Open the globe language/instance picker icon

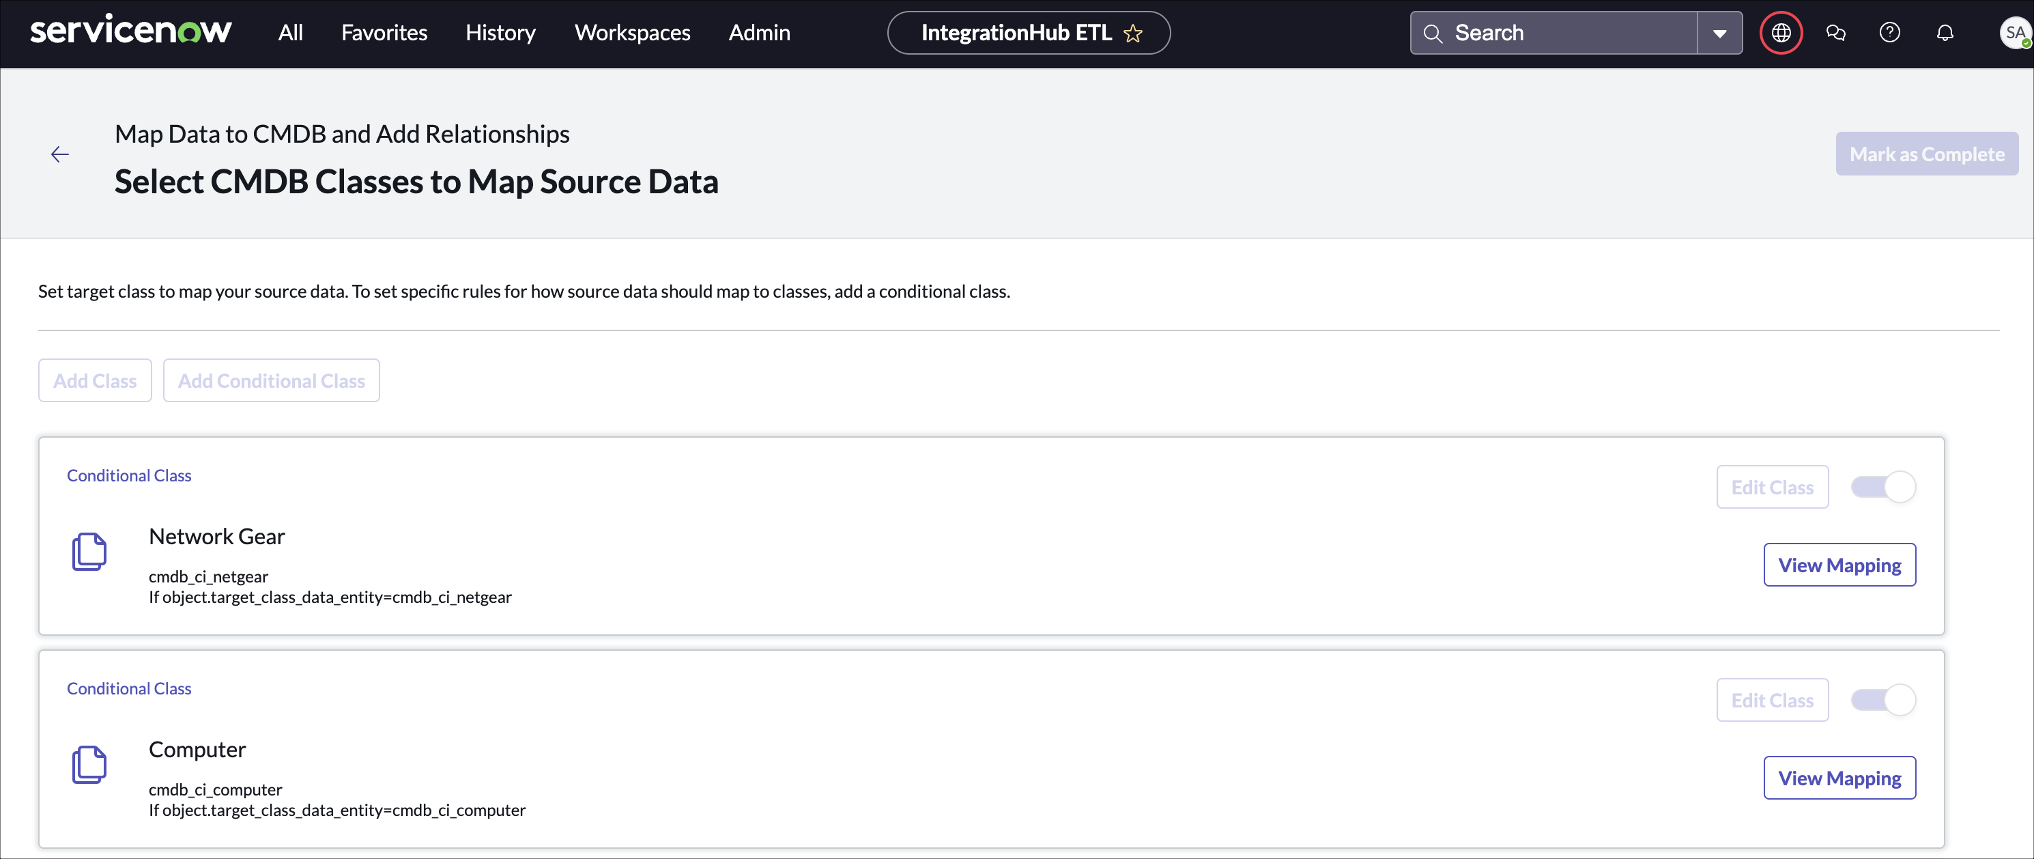pos(1781,32)
